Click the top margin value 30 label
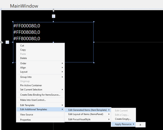Image resolution: width=163 pixels, height=130 pixels. click(x=53, y=16)
